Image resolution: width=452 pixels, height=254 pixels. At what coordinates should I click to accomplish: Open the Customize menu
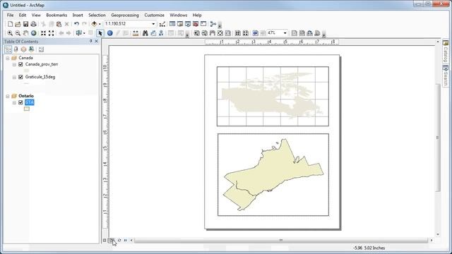[154, 15]
